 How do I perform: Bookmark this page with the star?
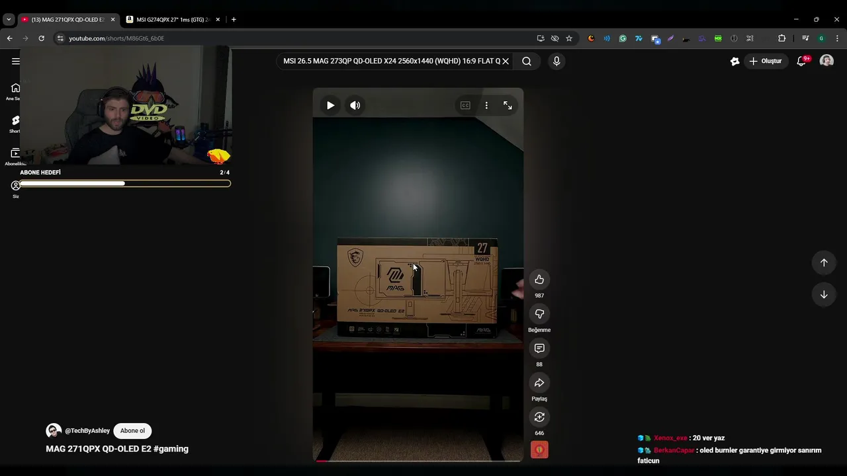coord(569,38)
